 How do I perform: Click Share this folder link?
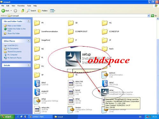coord(14,33)
